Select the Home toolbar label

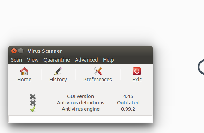(x=24, y=80)
